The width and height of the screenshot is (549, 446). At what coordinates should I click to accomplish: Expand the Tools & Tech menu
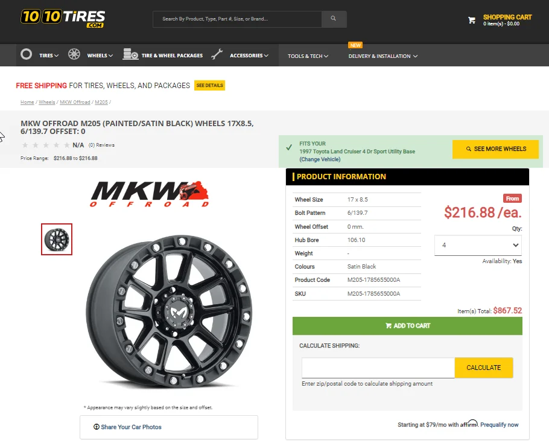[308, 56]
